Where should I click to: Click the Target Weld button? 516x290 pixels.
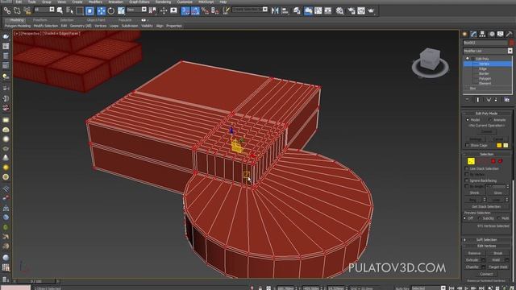[498, 267]
